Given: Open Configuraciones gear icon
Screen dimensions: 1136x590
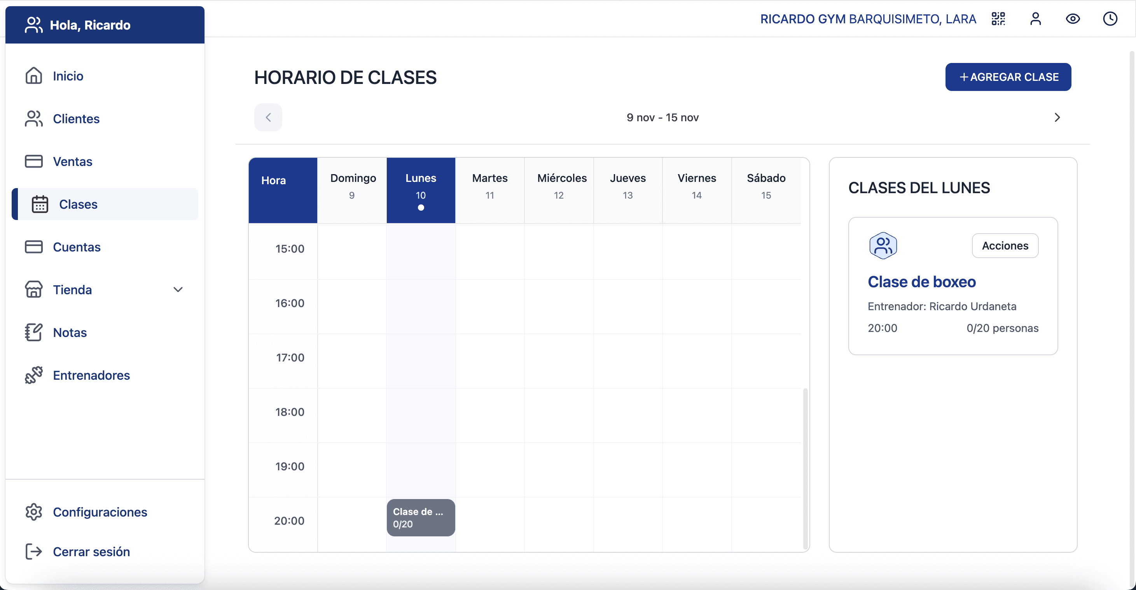Looking at the screenshot, I should tap(33, 511).
